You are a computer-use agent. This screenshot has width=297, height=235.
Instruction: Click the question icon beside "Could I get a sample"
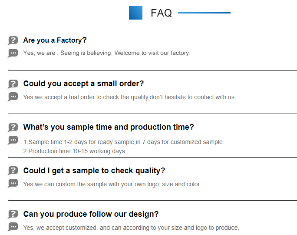[x=13, y=171]
